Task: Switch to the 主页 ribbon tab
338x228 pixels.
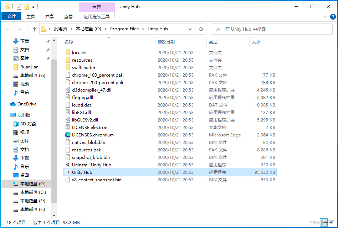Action: click(30, 16)
